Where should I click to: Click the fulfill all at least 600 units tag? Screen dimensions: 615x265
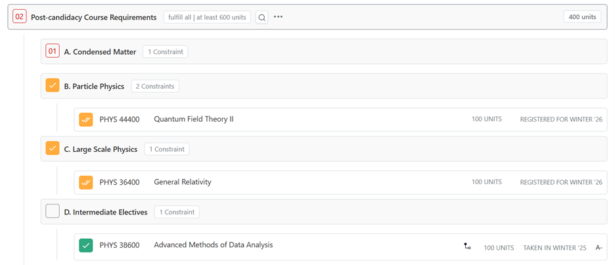207,17
